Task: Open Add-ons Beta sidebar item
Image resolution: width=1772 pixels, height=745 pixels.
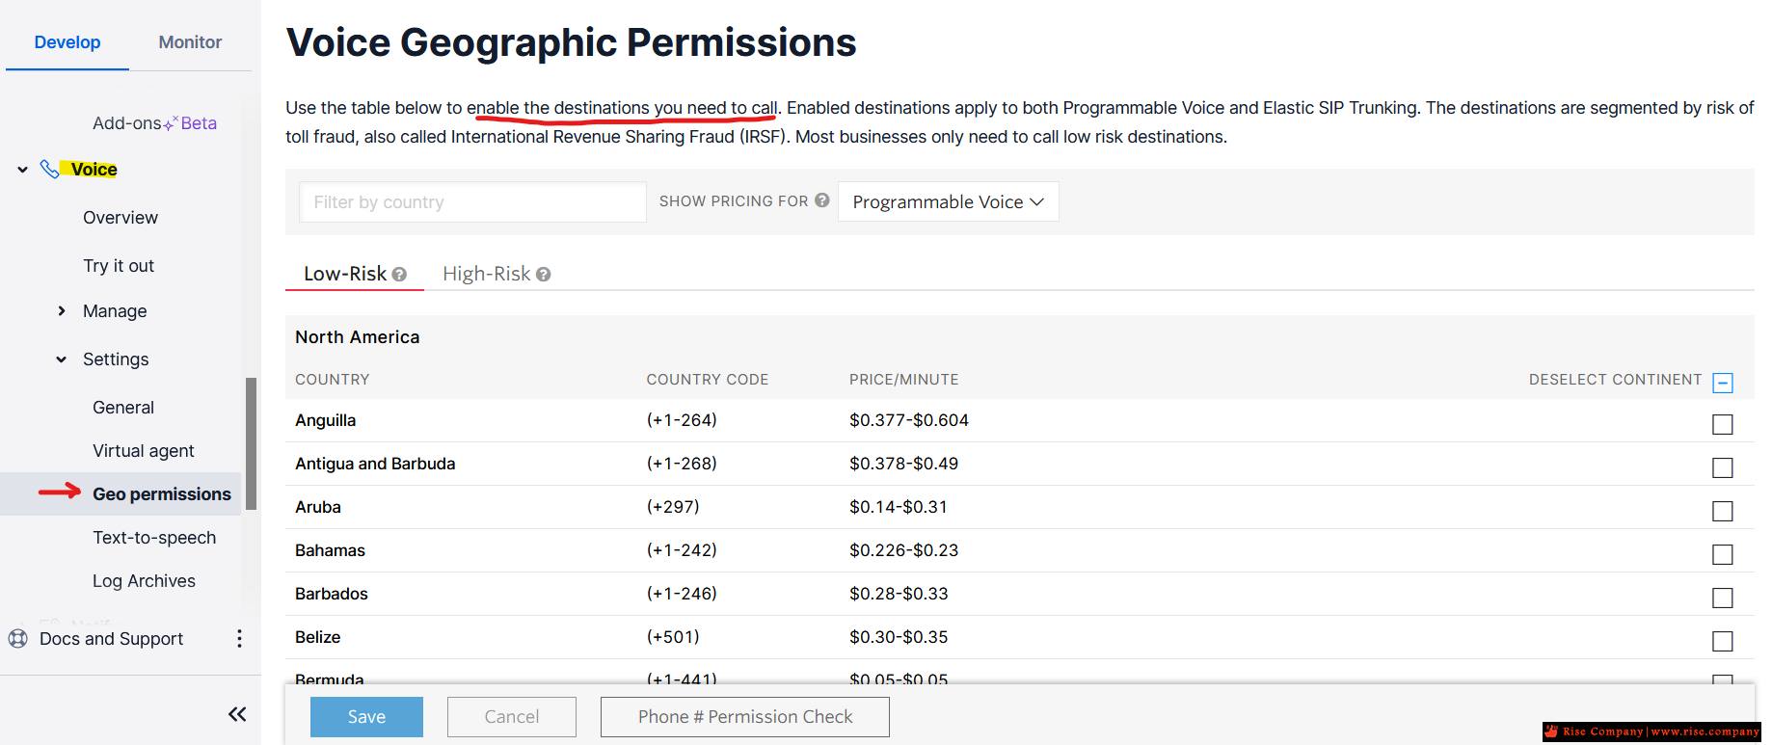Action: [154, 123]
